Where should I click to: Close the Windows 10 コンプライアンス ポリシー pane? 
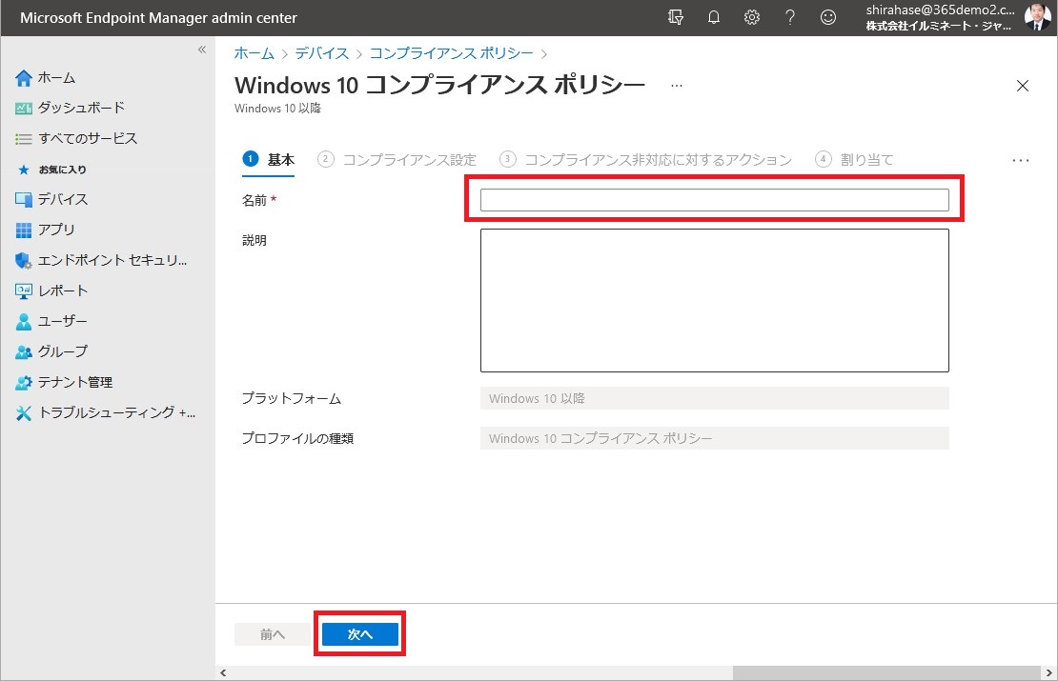[1022, 86]
